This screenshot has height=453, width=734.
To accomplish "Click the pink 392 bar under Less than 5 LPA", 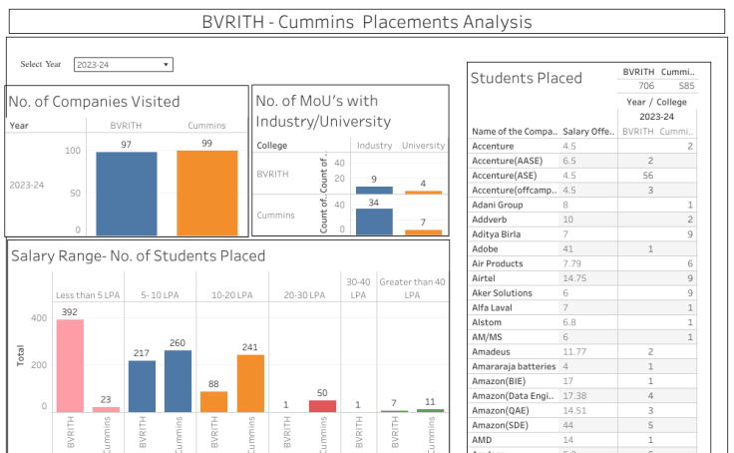I will click(70, 365).
